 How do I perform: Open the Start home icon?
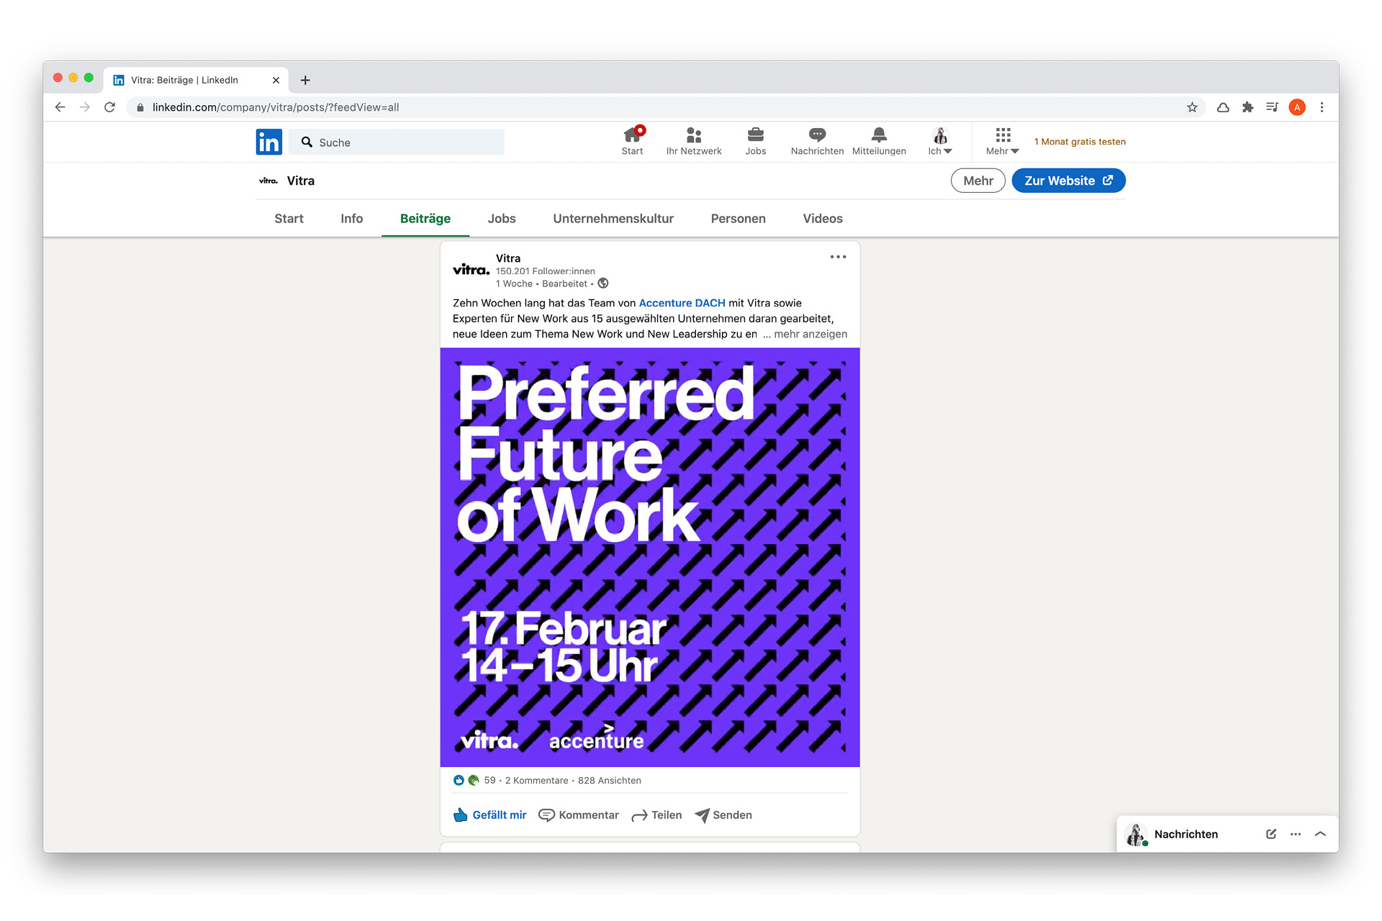[x=633, y=141]
